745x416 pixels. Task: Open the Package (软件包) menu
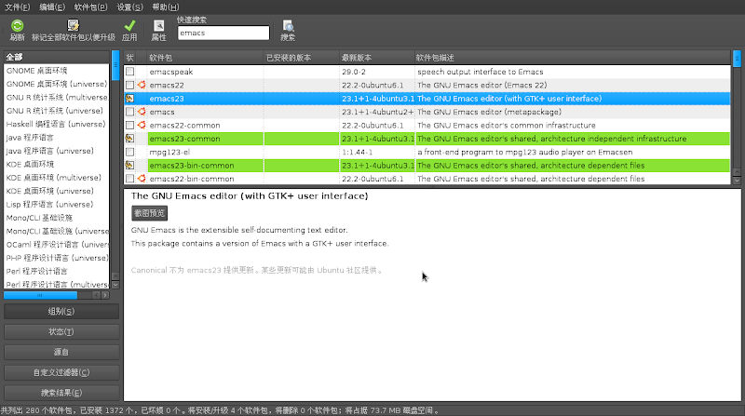click(90, 7)
